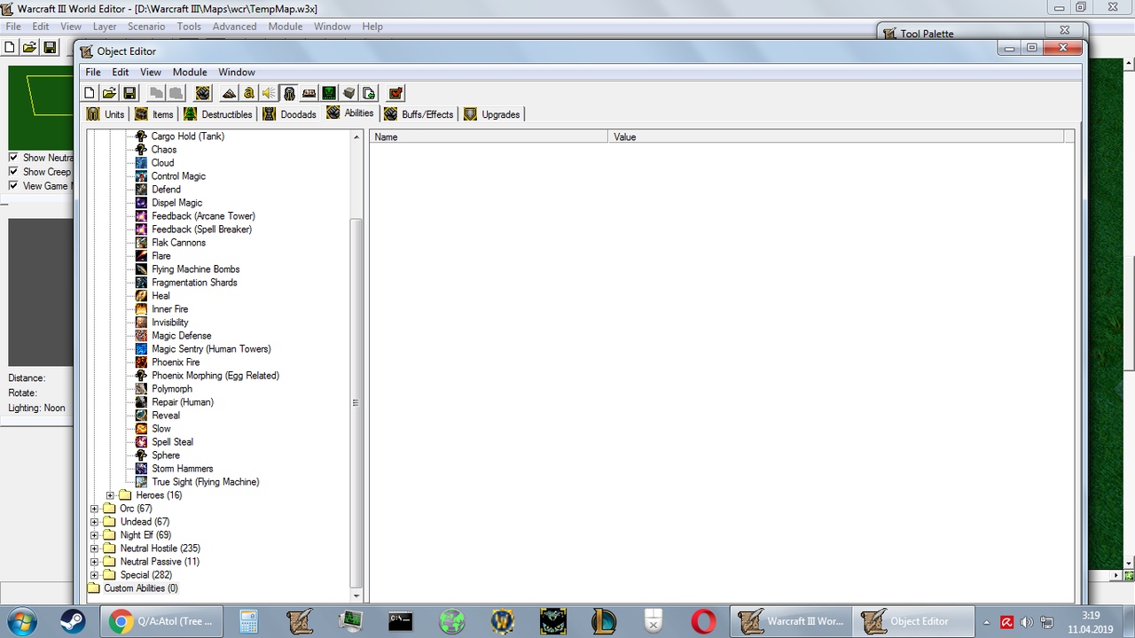Select Magic Sentry (Human Towers) ability
1135x638 pixels.
click(211, 349)
